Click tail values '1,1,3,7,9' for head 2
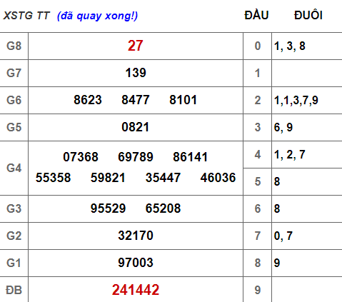Screen dimensions: 342x302 tap(296, 100)
